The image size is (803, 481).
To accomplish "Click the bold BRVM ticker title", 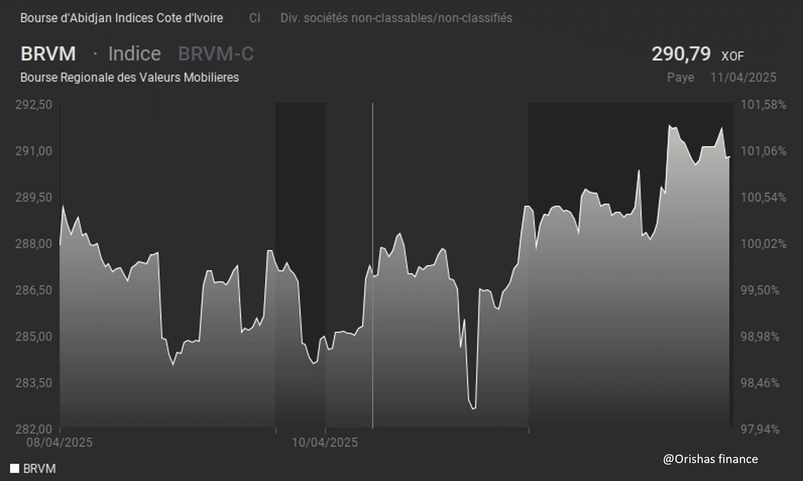I will 48,53.
